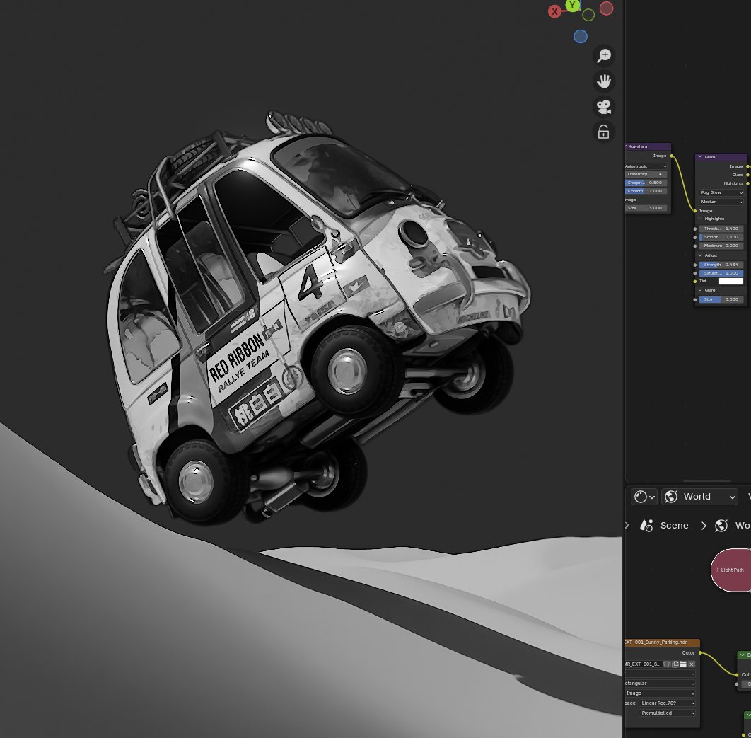Click the Kuwahara node header
This screenshot has height=738, width=751.
[x=648, y=146]
